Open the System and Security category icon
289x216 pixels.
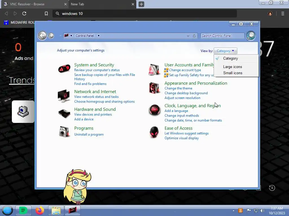(64, 69)
